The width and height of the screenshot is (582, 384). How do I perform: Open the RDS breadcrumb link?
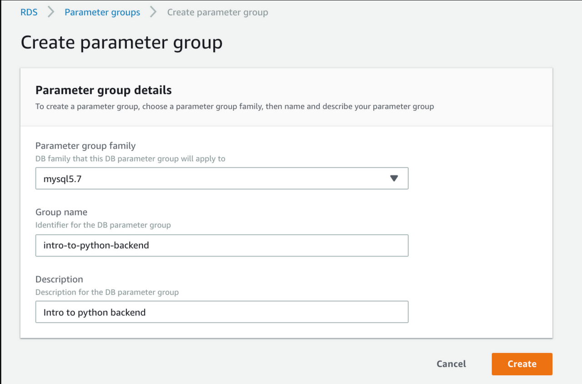click(29, 12)
